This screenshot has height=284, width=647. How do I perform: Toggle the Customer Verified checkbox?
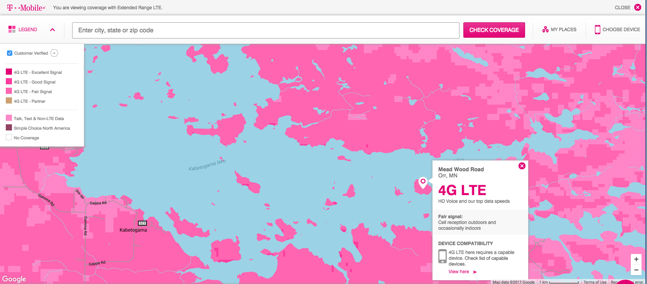(x=10, y=53)
